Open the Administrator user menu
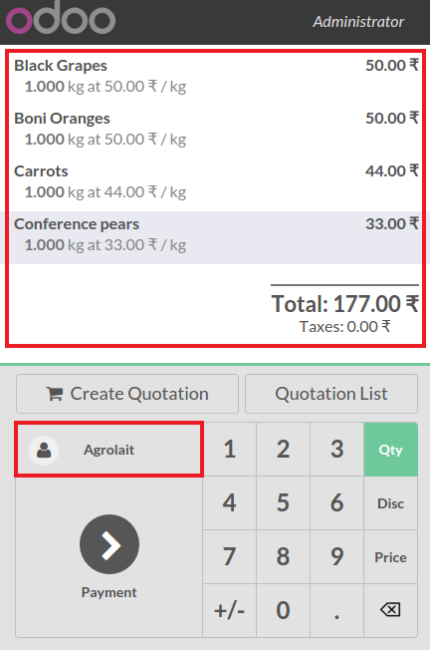This screenshot has width=430, height=650. (x=358, y=22)
